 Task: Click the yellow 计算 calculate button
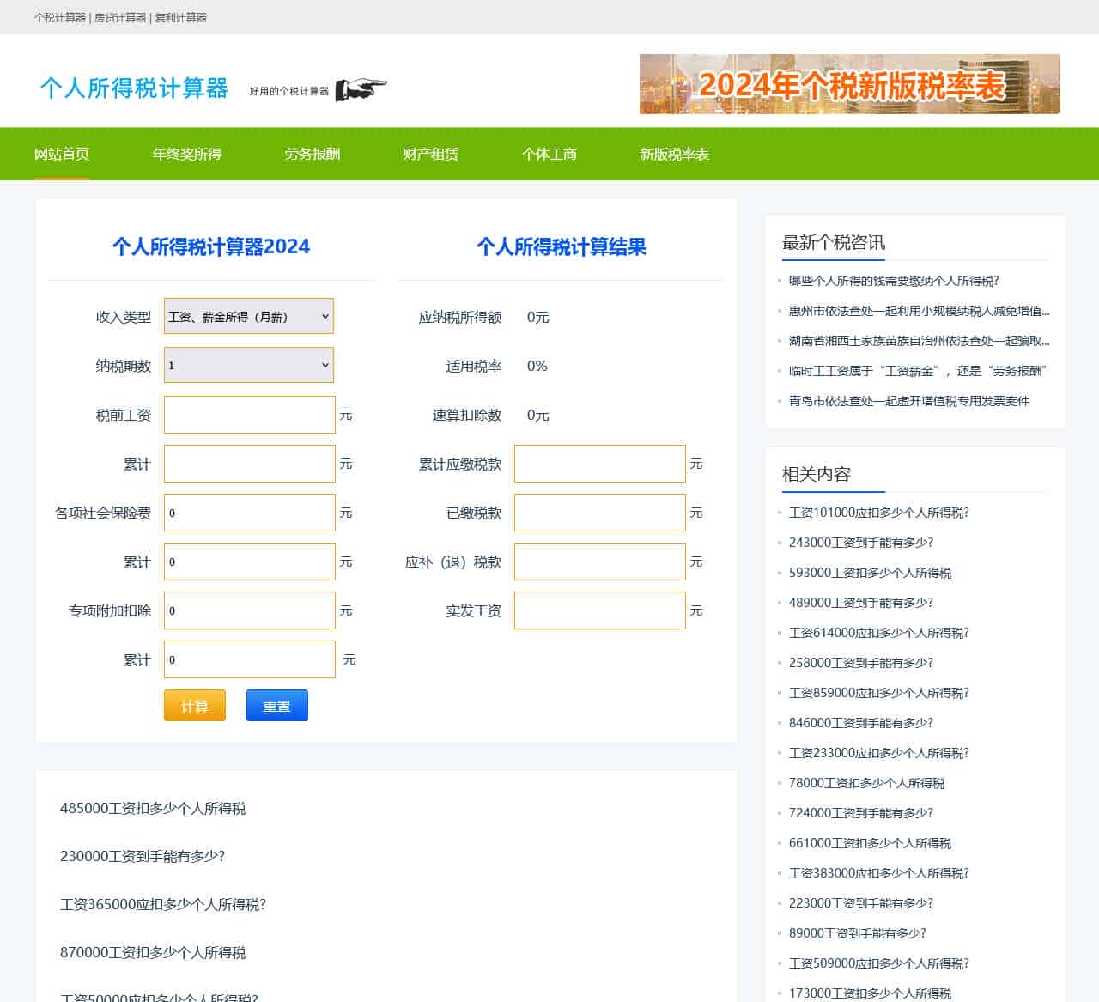pos(194,705)
